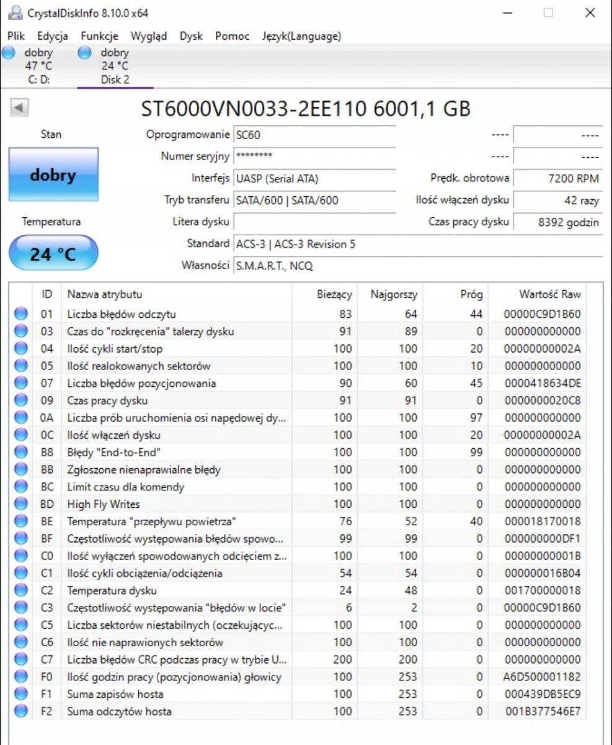Viewport: 612px width, 745px height.
Task: Click status orb for attribute C1 load cycles
Action: 21,573
